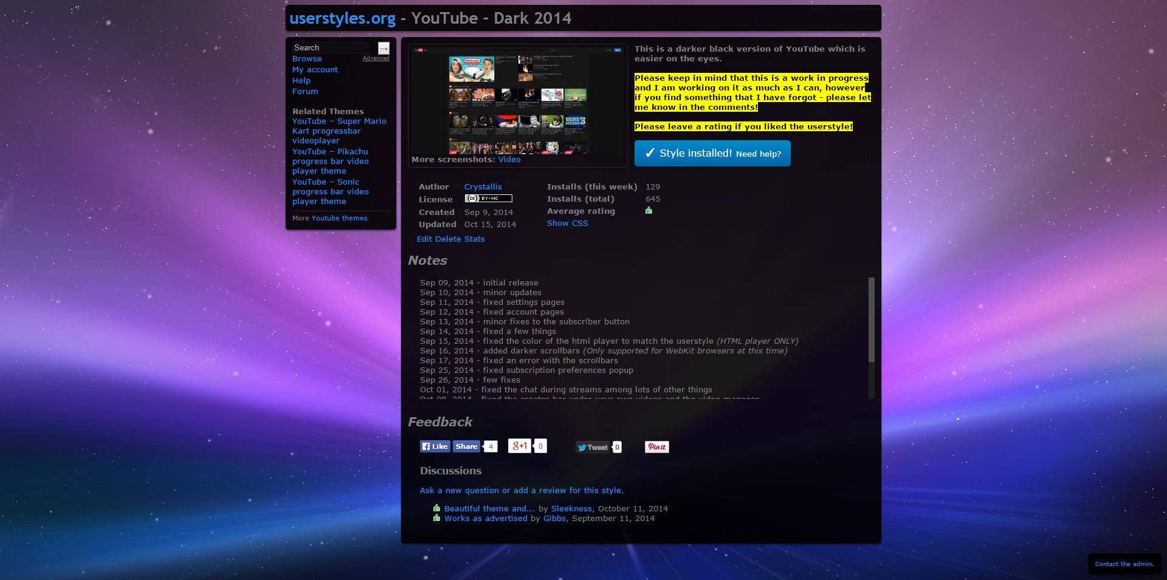The width and height of the screenshot is (1167, 580).
Task: Open the Stats link
Action: (x=475, y=239)
